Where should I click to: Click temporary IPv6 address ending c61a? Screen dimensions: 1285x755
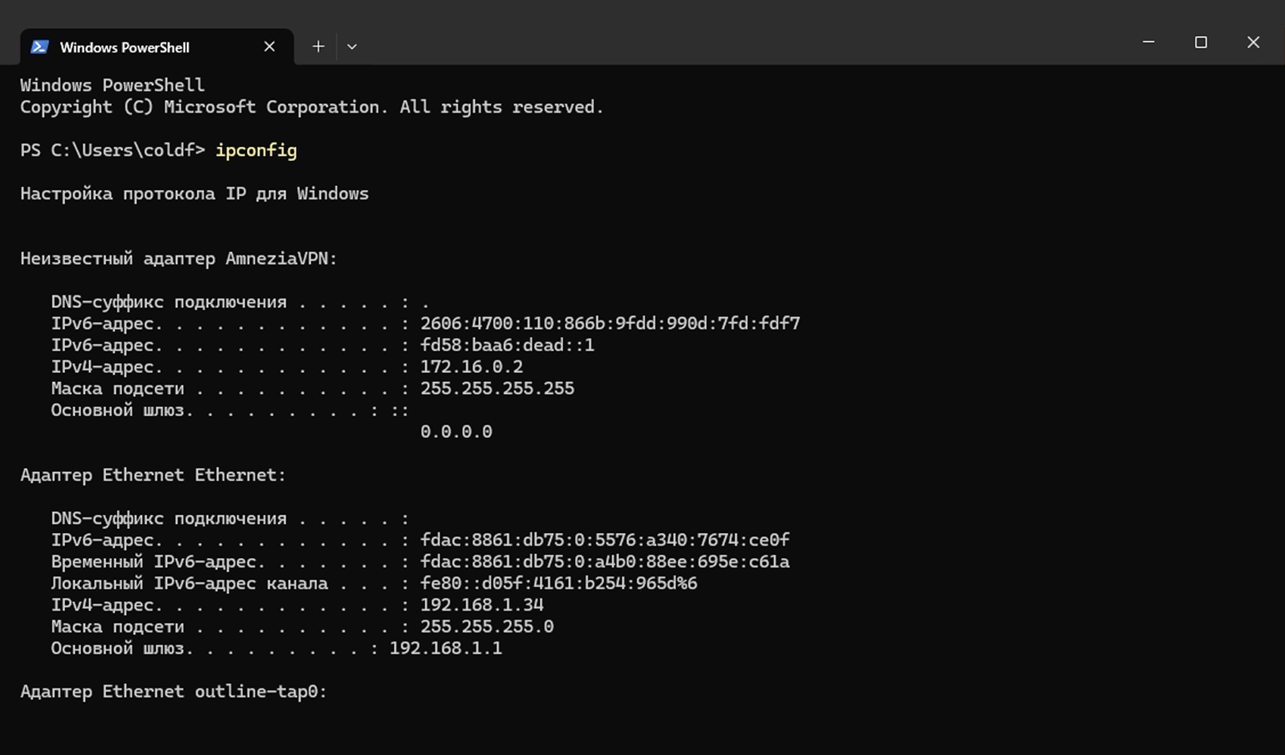(x=605, y=562)
